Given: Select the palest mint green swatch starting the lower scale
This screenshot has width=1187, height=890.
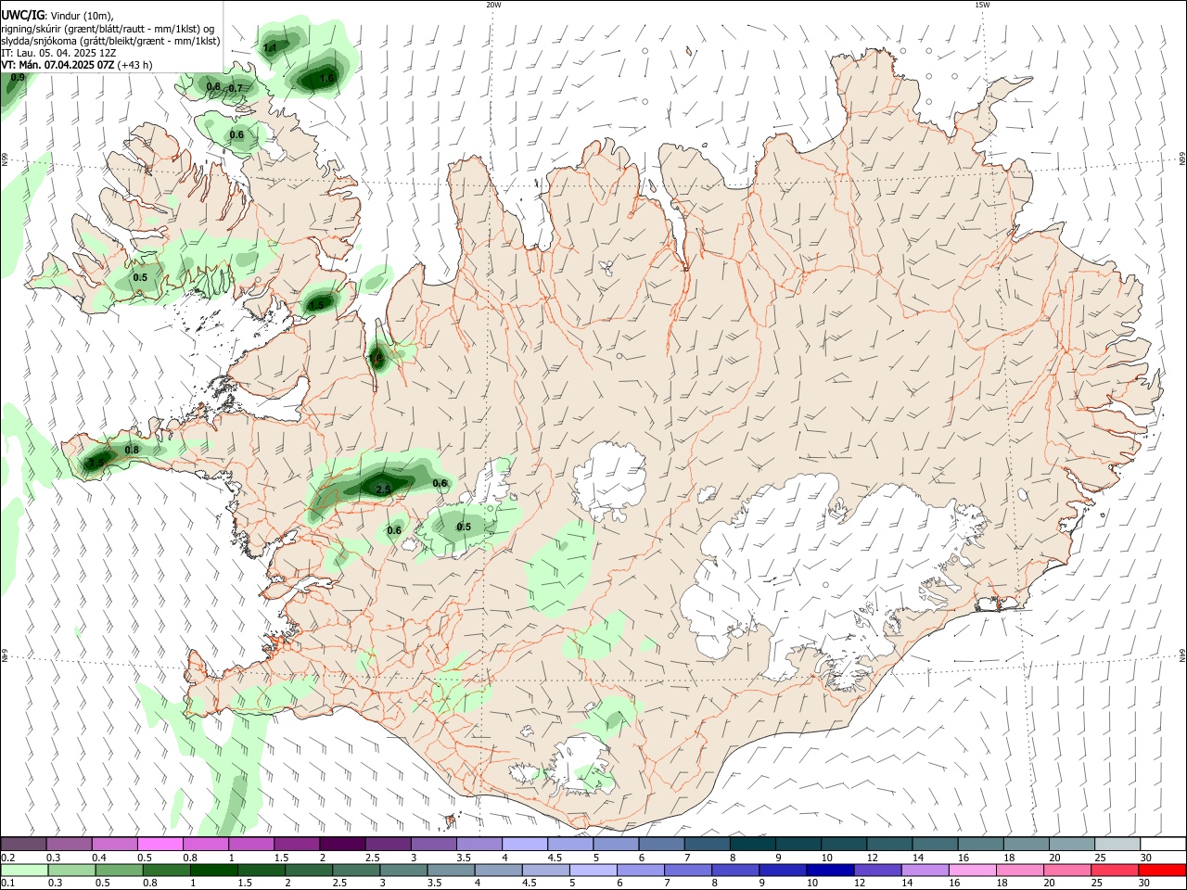Looking at the screenshot, I should (23, 871).
